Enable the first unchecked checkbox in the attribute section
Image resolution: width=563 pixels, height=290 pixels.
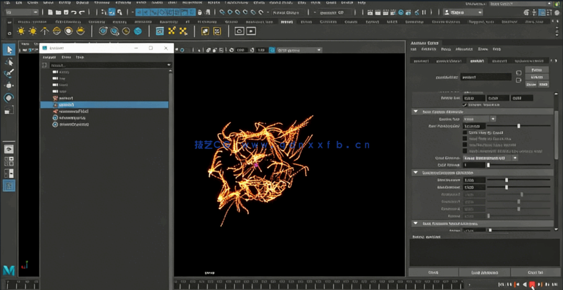coord(465,133)
